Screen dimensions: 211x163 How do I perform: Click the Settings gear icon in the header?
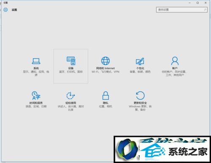pos(5,10)
